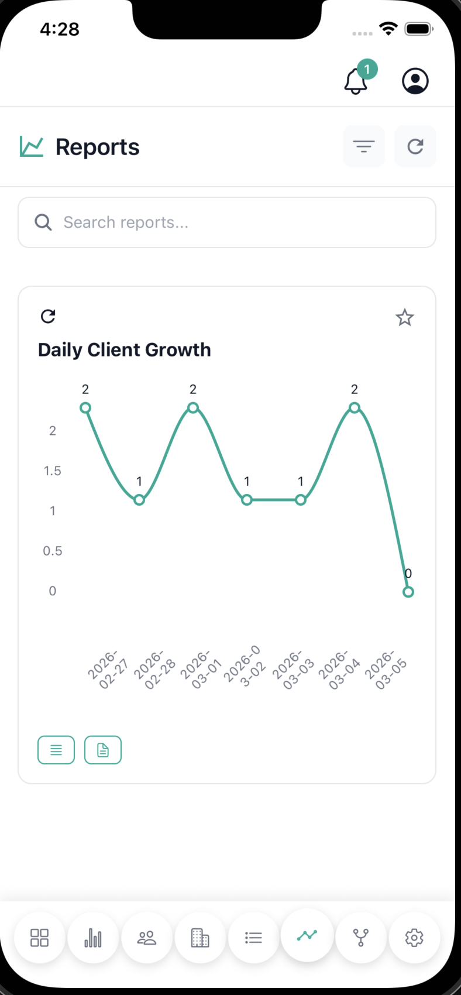
Task: Export the Daily Client Growth report
Action: (x=102, y=750)
